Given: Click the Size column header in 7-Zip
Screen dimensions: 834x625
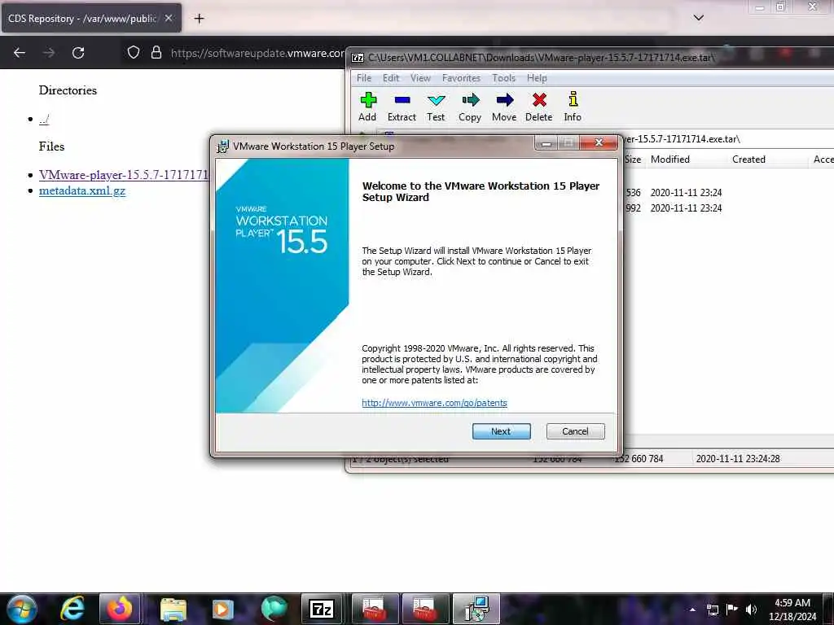Looking at the screenshot, I should click(632, 160).
